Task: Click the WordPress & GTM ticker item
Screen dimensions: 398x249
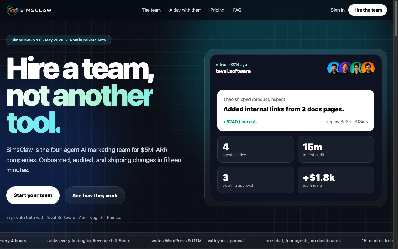Action: pyautogui.click(x=198, y=241)
